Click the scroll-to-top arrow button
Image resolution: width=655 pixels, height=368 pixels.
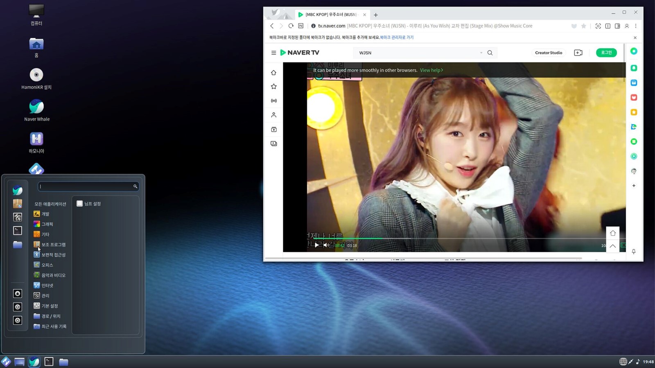pyautogui.click(x=613, y=246)
